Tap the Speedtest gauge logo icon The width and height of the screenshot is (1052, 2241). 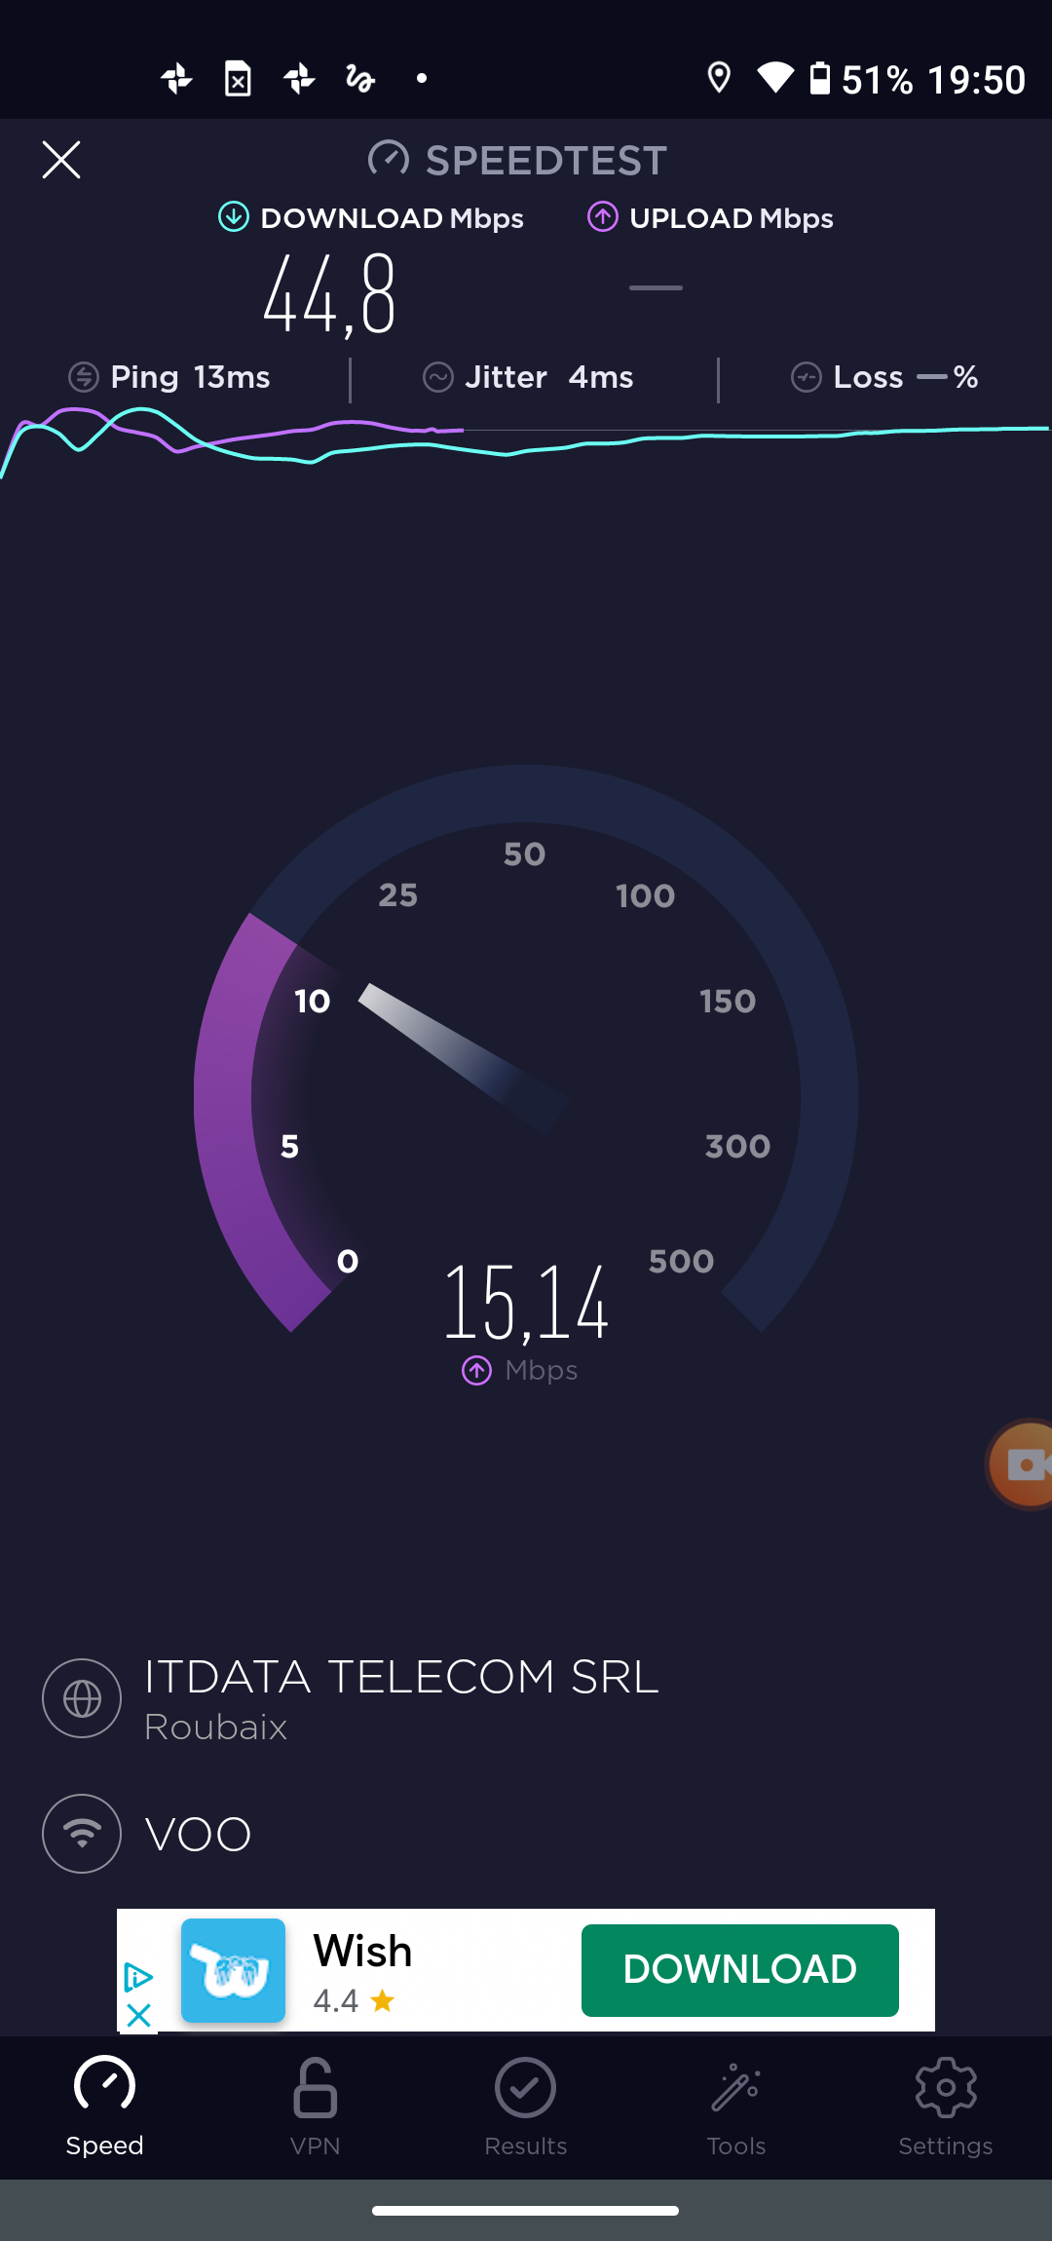pos(388,159)
